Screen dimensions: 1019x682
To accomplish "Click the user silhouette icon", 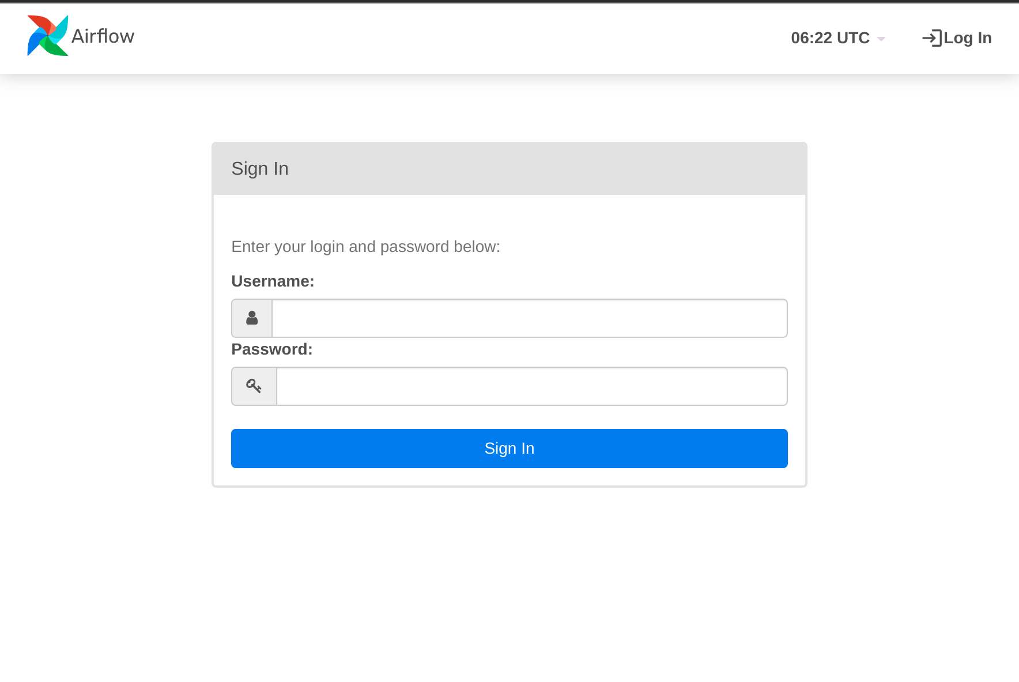I will (252, 318).
